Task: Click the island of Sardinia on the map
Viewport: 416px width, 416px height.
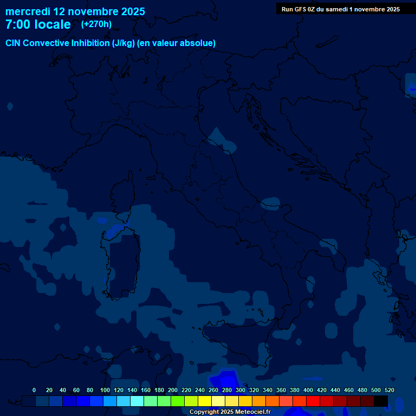Action: (122, 265)
